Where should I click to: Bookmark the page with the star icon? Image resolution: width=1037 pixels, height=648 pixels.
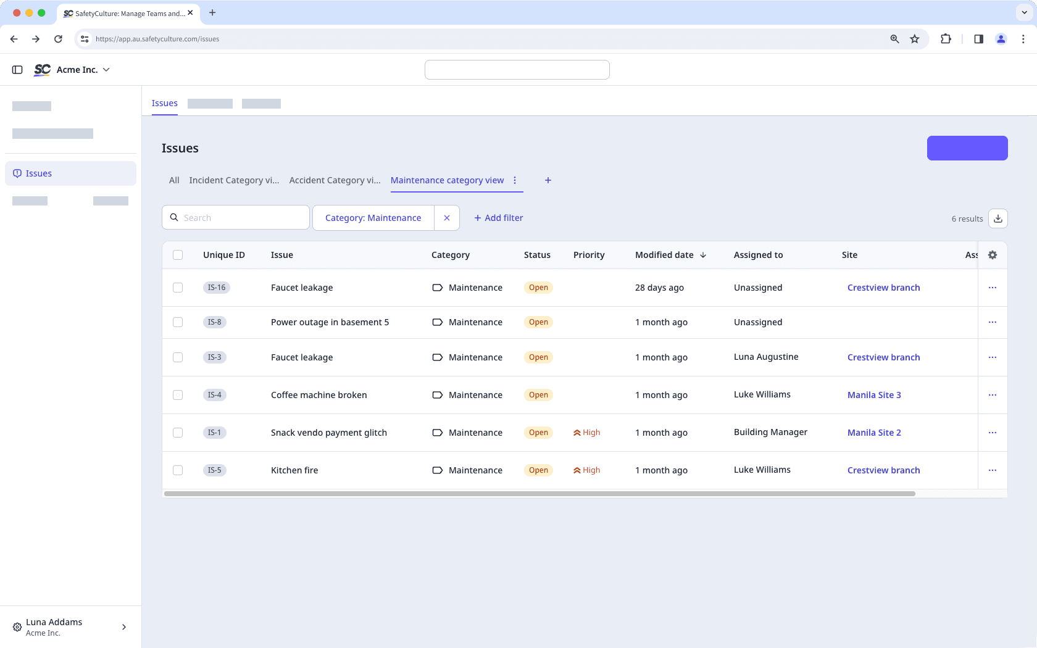[914, 38]
